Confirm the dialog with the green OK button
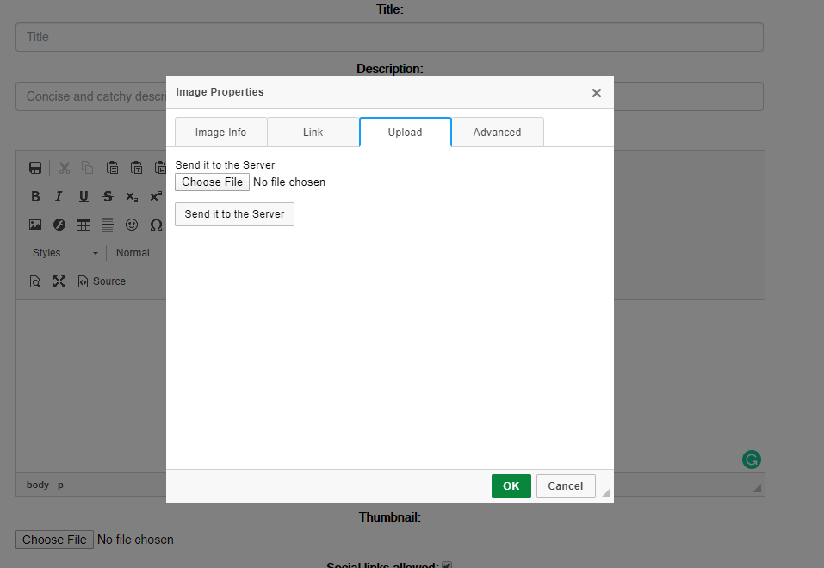824x568 pixels. click(x=511, y=486)
